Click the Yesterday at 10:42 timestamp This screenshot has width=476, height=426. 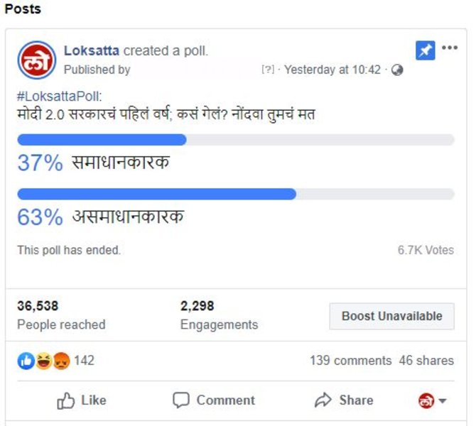[x=332, y=70]
